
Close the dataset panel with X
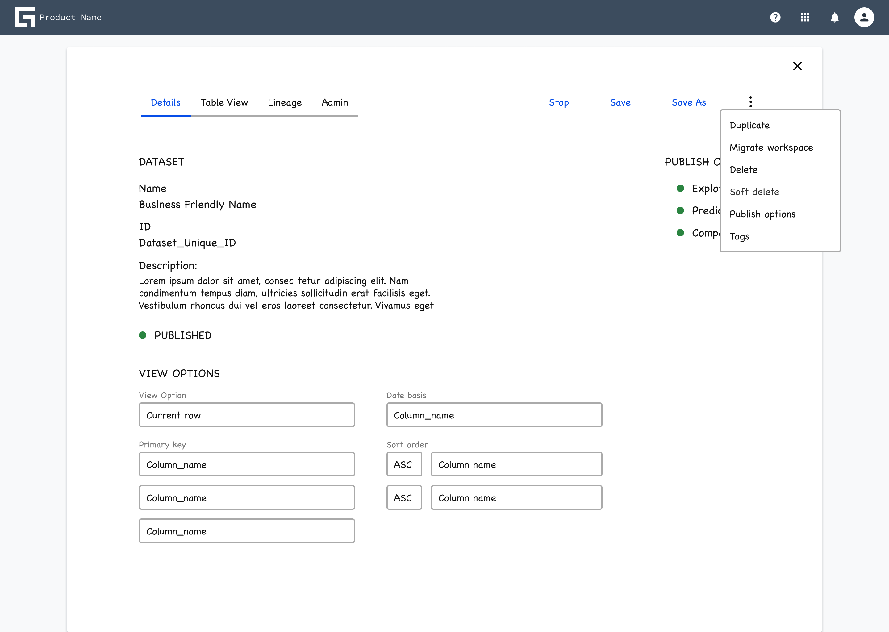[x=798, y=66]
